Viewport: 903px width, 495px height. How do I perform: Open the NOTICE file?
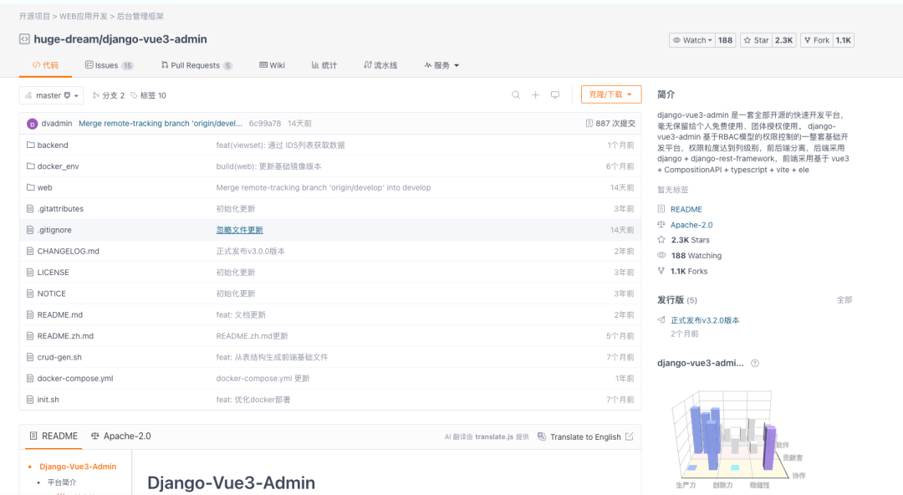click(x=51, y=293)
